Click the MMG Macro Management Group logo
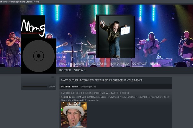This screenshot has height=128, width=193. coord(33,27)
